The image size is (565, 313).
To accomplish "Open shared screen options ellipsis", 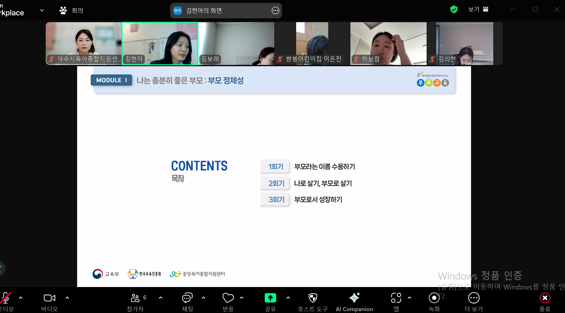I will click(x=275, y=11).
